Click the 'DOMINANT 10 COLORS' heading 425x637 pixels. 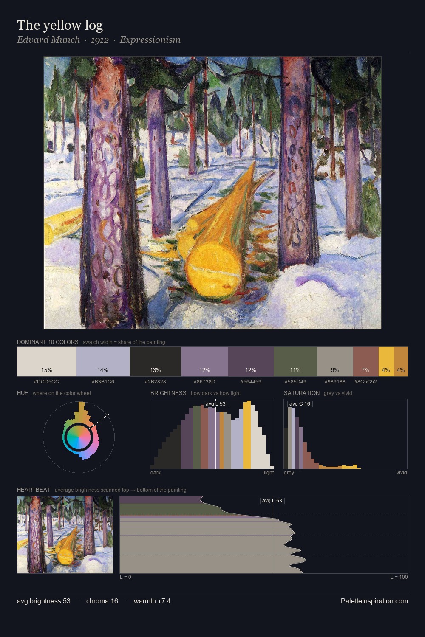48,342
